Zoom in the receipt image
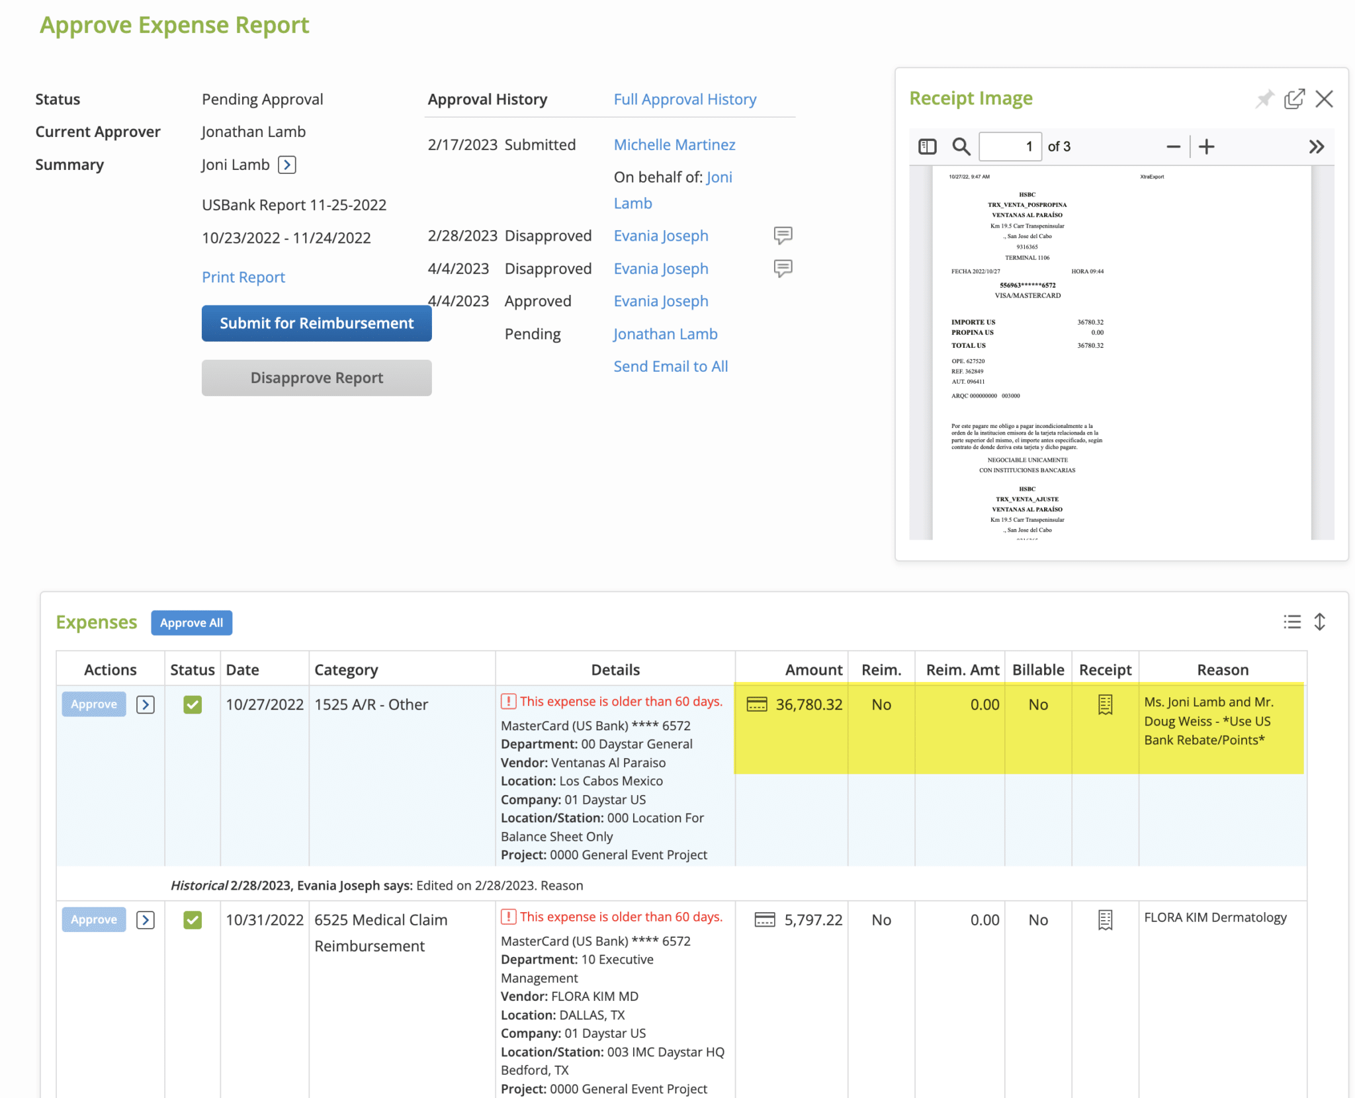Viewport: 1355px width, 1098px height. click(1207, 146)
